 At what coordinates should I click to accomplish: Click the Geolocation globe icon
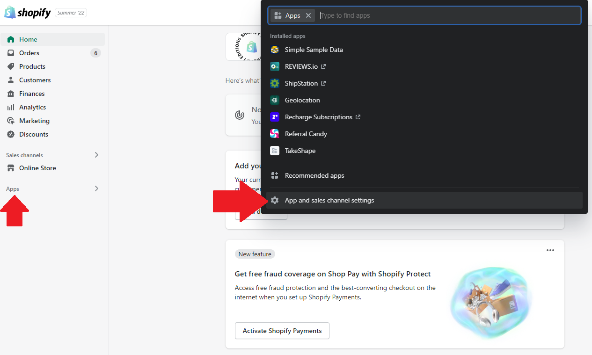pyautogui.click(x=275, y=100)
